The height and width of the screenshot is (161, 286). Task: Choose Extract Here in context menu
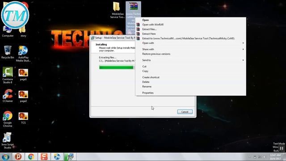(x=191, y=34)
